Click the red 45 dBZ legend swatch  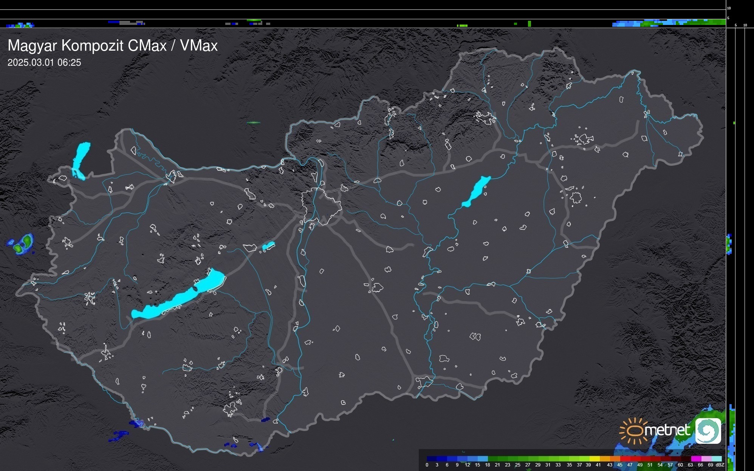(x=625, y=459)
